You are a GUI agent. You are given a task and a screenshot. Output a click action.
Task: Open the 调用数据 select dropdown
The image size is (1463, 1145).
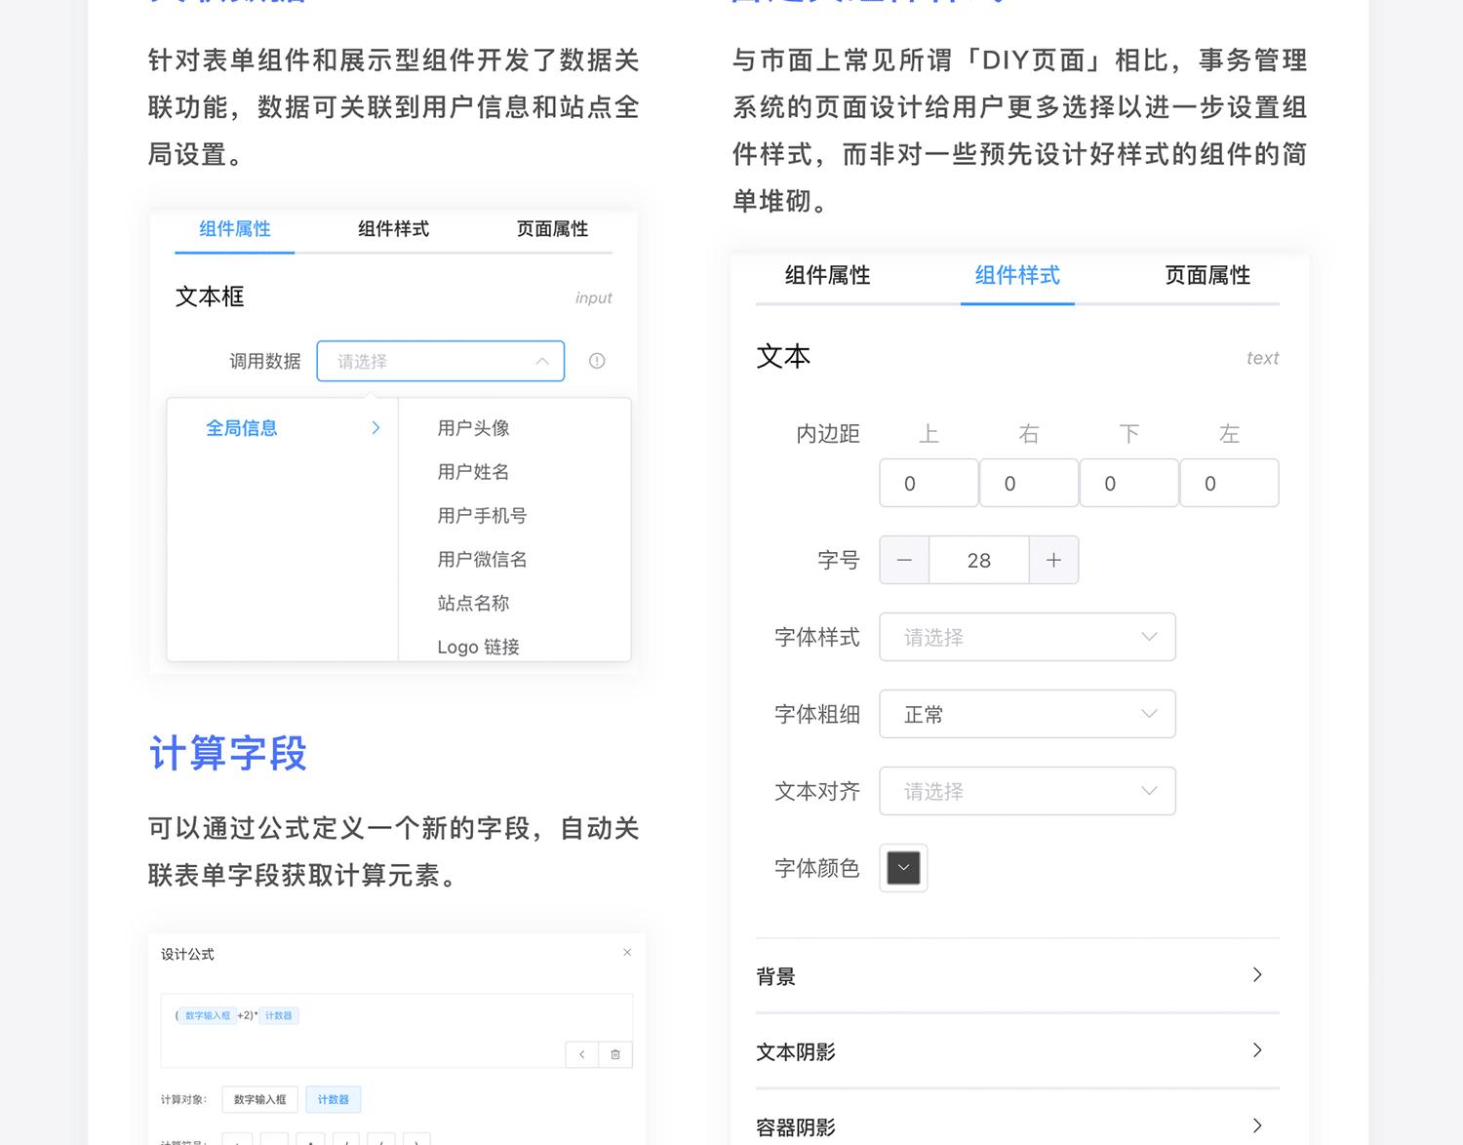[x=440, y=361]
